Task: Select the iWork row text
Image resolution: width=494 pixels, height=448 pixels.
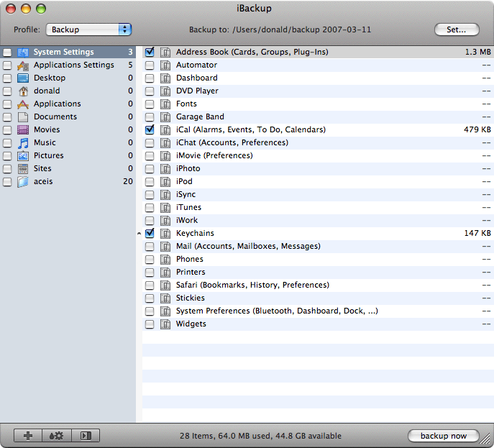Action: 187,220
